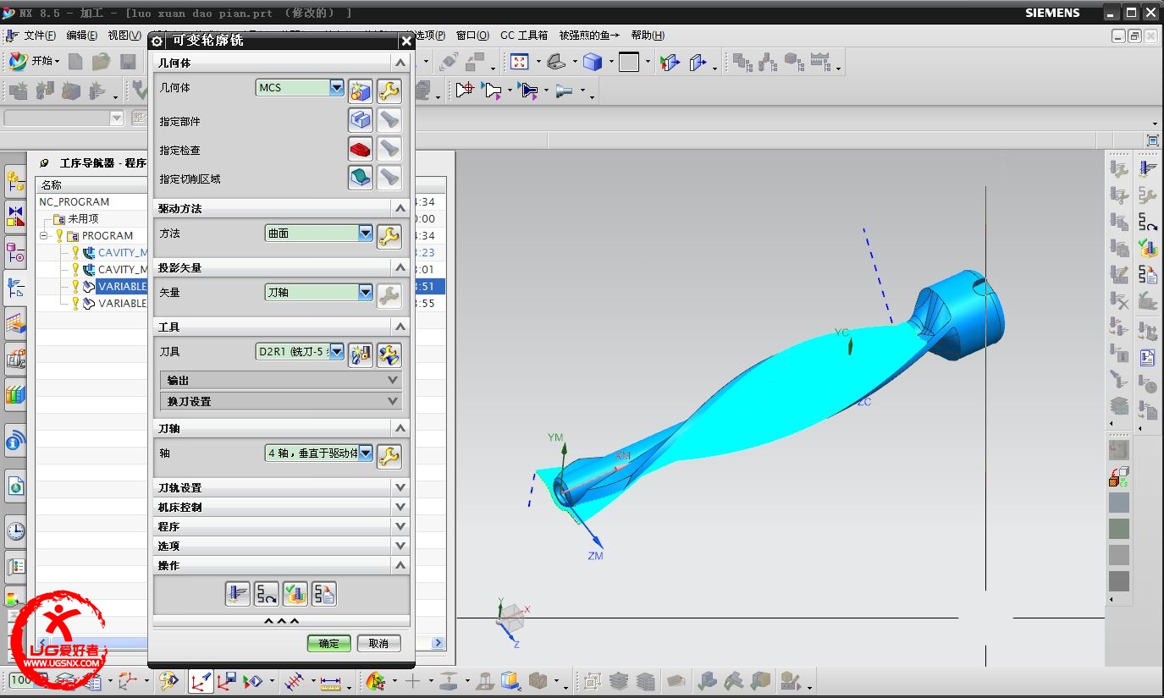Expand the 输出 section
Screen dimensions: 1164x698
281,381
